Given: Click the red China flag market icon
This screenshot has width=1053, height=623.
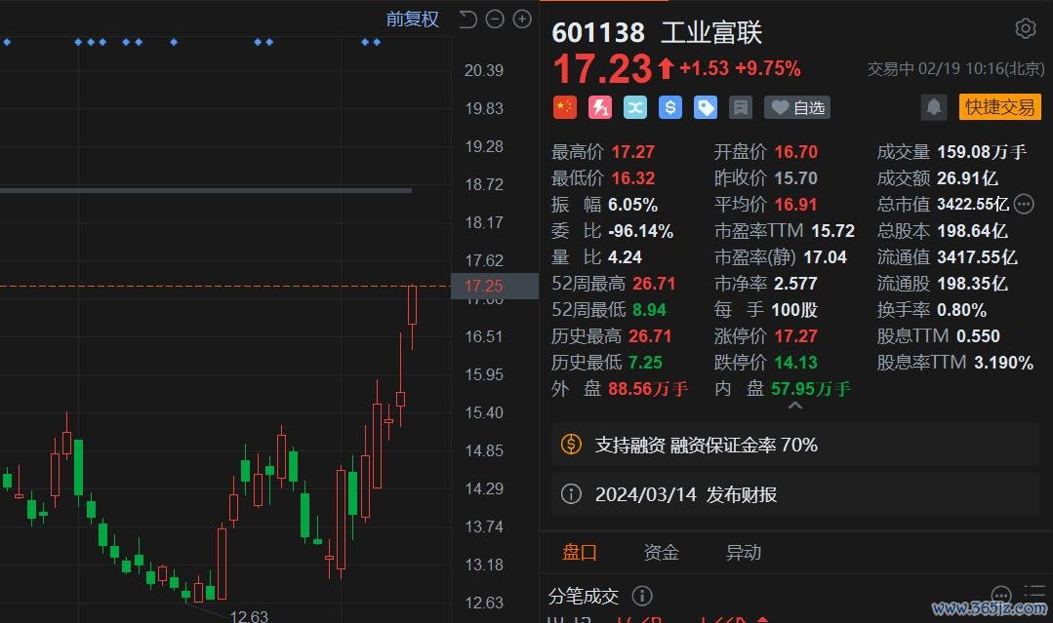Looking at the screenshot, I should click(x=564, y=107).
